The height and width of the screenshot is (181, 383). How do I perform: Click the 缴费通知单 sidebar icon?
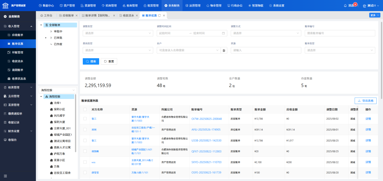coord(5,114)
